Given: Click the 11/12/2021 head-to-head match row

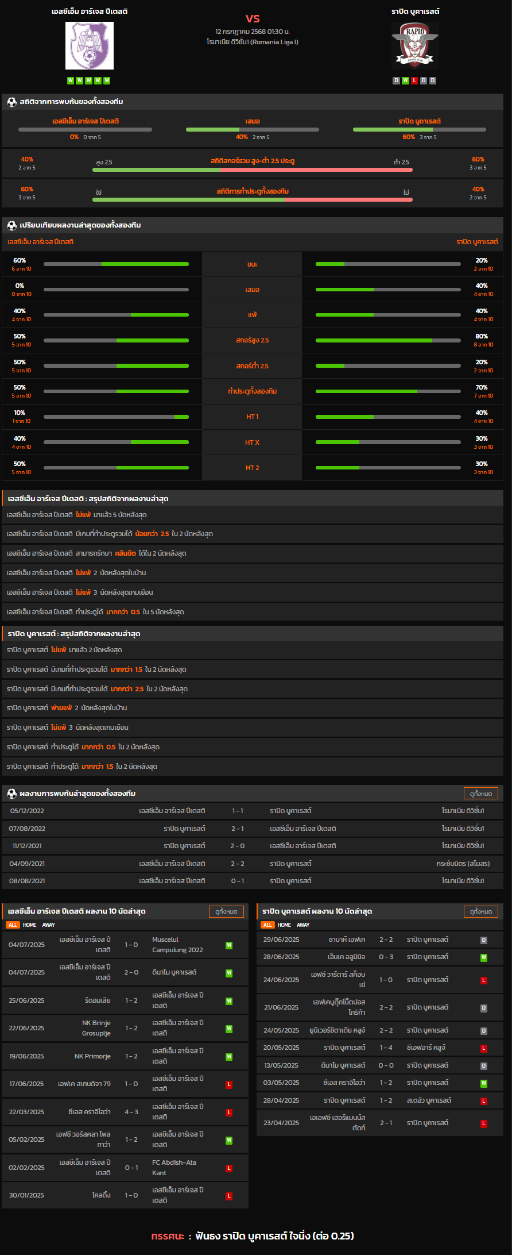Looking at the screenshot, I should click(253, 846).
